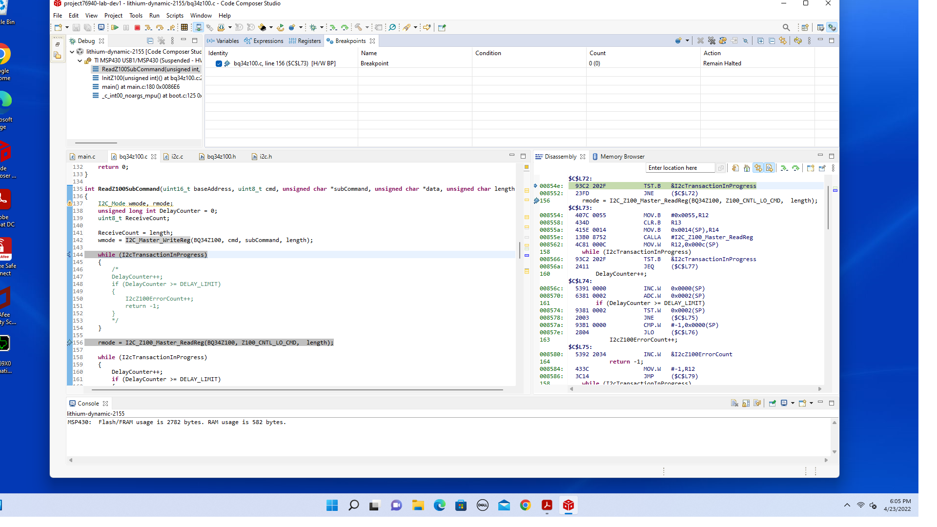Click Remove All Breakpoints icon
The image size is (937, 527).
[712, 41]
